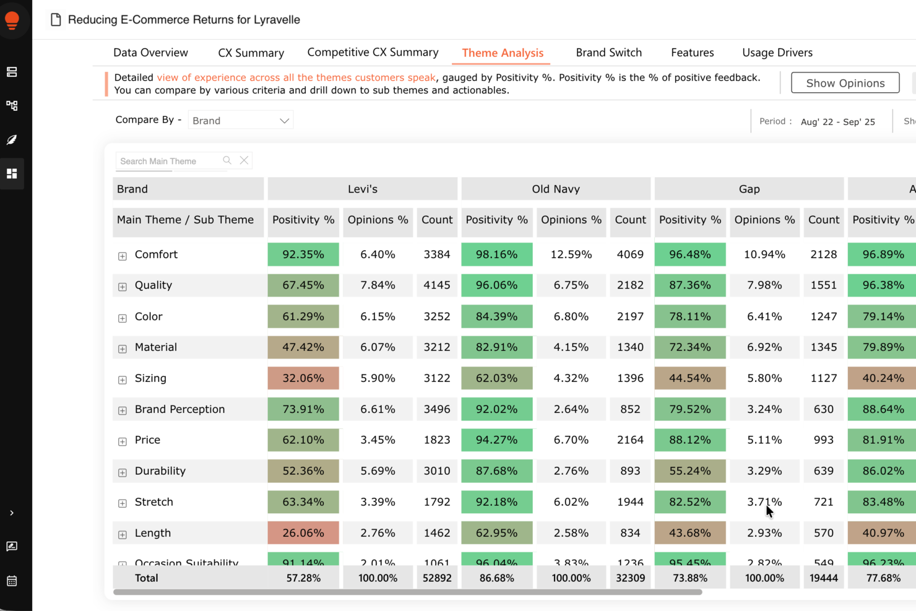Switch to the Brand Switch tab

pos(608,53)
